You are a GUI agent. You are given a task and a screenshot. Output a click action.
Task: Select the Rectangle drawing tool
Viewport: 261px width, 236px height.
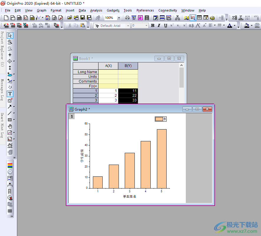click(9, 120)
